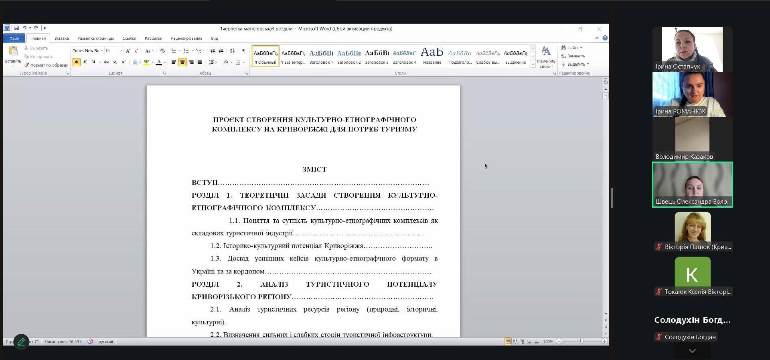This screenshot has width=770, height=360.
Task: Click the increase indent icon
Action: click(x=221, y=51)
